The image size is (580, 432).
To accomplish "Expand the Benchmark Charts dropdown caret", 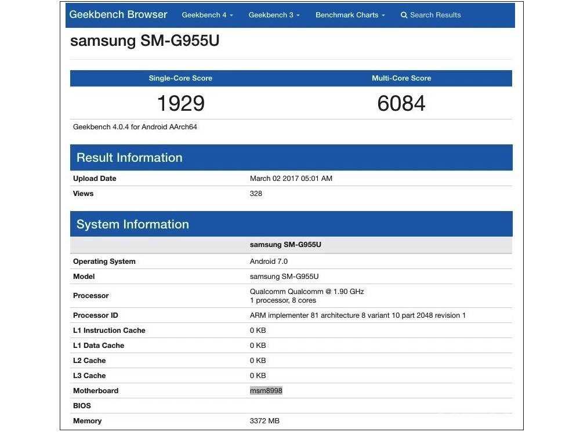I will pyautogui.click(x=383, y=16).
